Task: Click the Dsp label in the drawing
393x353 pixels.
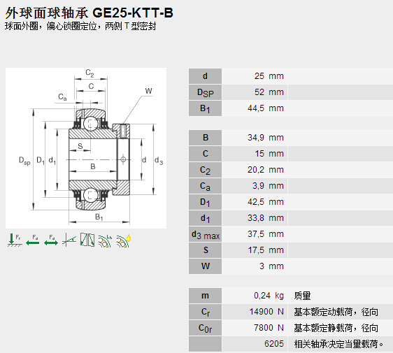Action: 24,160
